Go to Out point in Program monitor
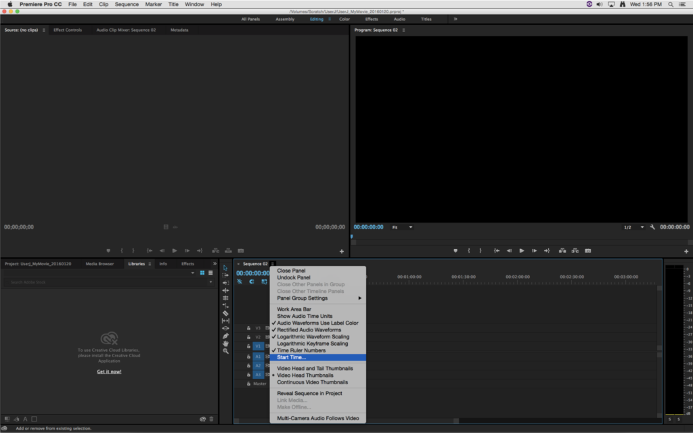This screenshot has width=693, height=433. point(547,250)
